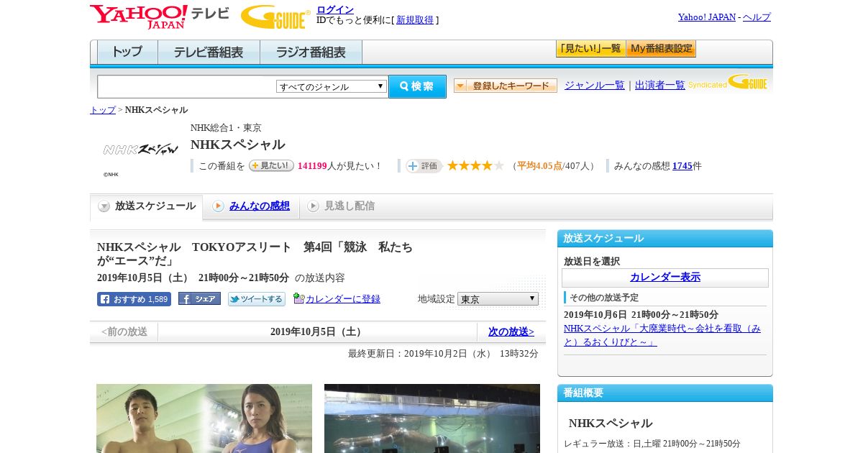The width and height of the screenshot is (863, 453).
Task: Expand the 登録したキーワード dropdown
Action: [505, 86]
